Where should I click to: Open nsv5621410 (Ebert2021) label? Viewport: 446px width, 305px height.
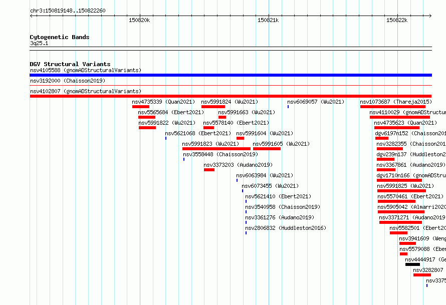(278, 196)
